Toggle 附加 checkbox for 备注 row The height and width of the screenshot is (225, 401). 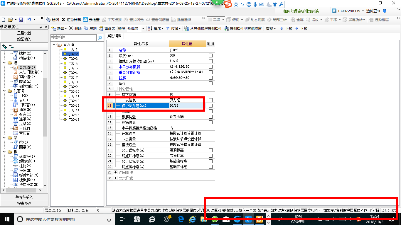(x=210, y=83)
